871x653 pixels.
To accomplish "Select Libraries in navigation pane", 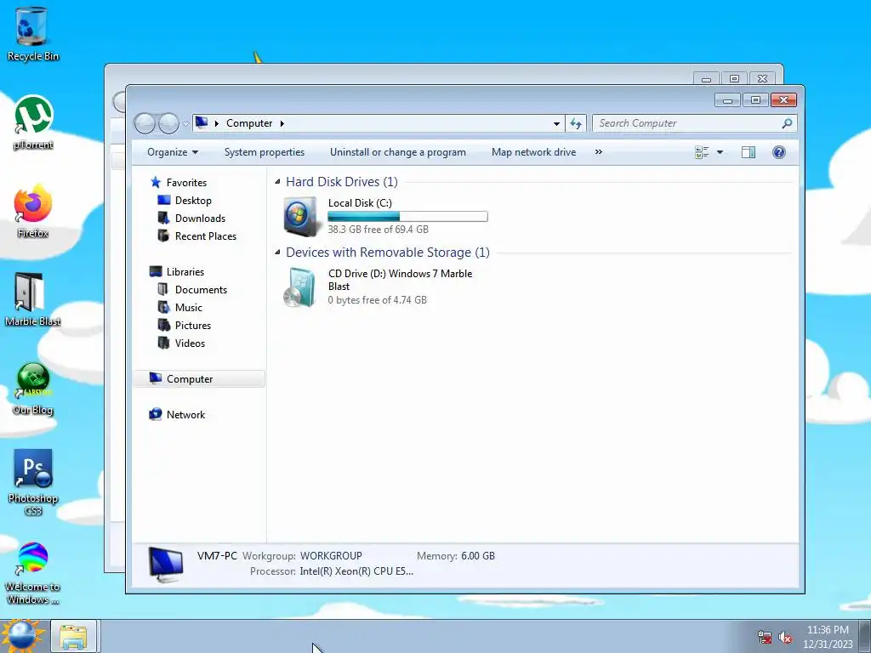I will 185,271.
